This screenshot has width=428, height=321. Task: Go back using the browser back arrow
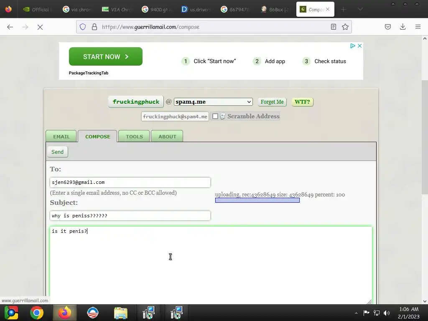10,27
